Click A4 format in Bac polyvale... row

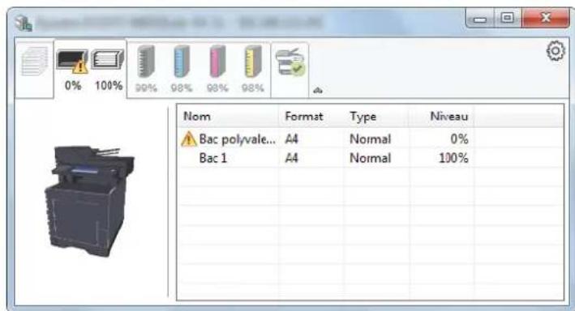click(291, 138)
